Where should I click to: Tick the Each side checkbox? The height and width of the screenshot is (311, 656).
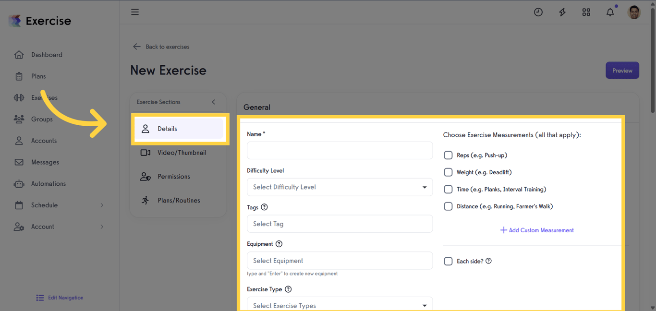point(448,261)
